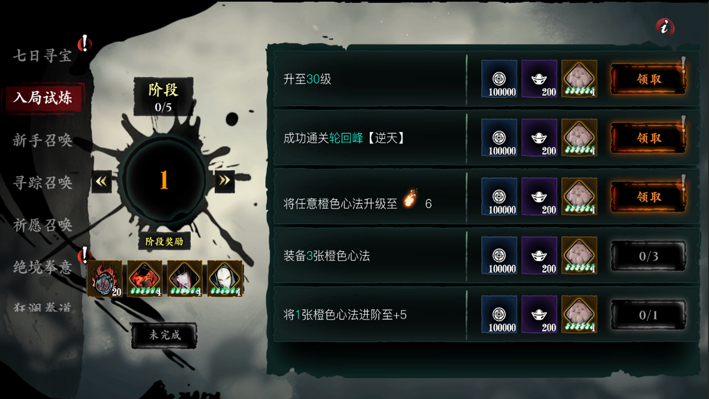Tap the flaming wheel stage reward with 20
709x399 pixels.
click(x=105, y=279)
